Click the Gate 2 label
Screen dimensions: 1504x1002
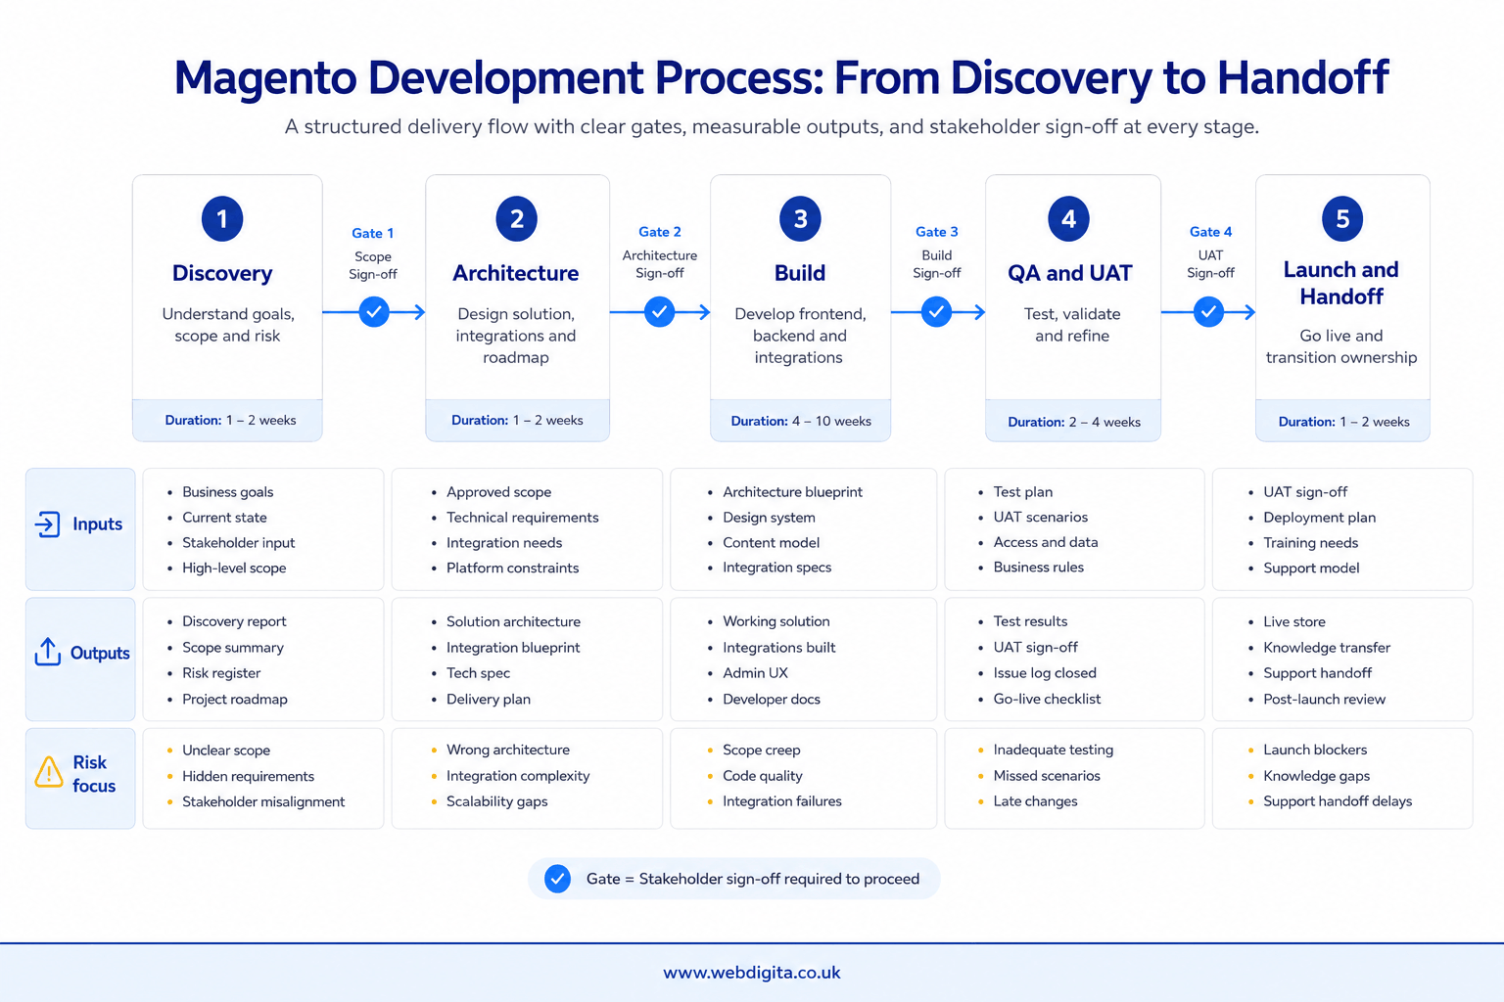[x=660, y=232]
